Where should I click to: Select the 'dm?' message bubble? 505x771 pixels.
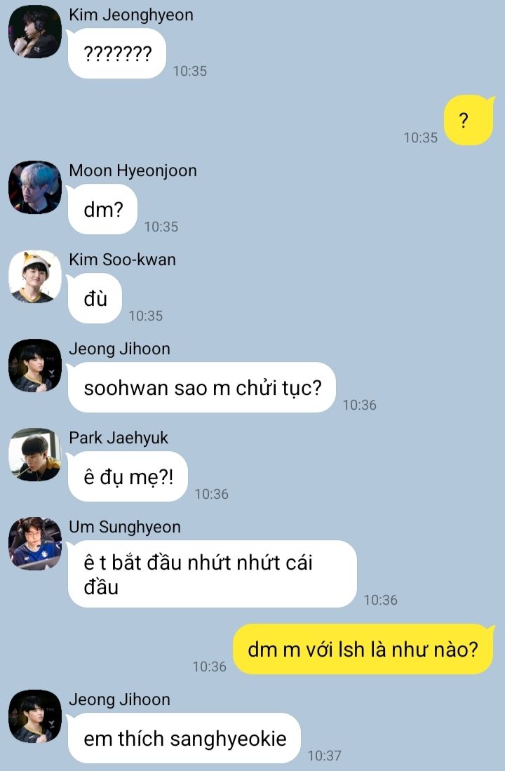pos(102,209)
